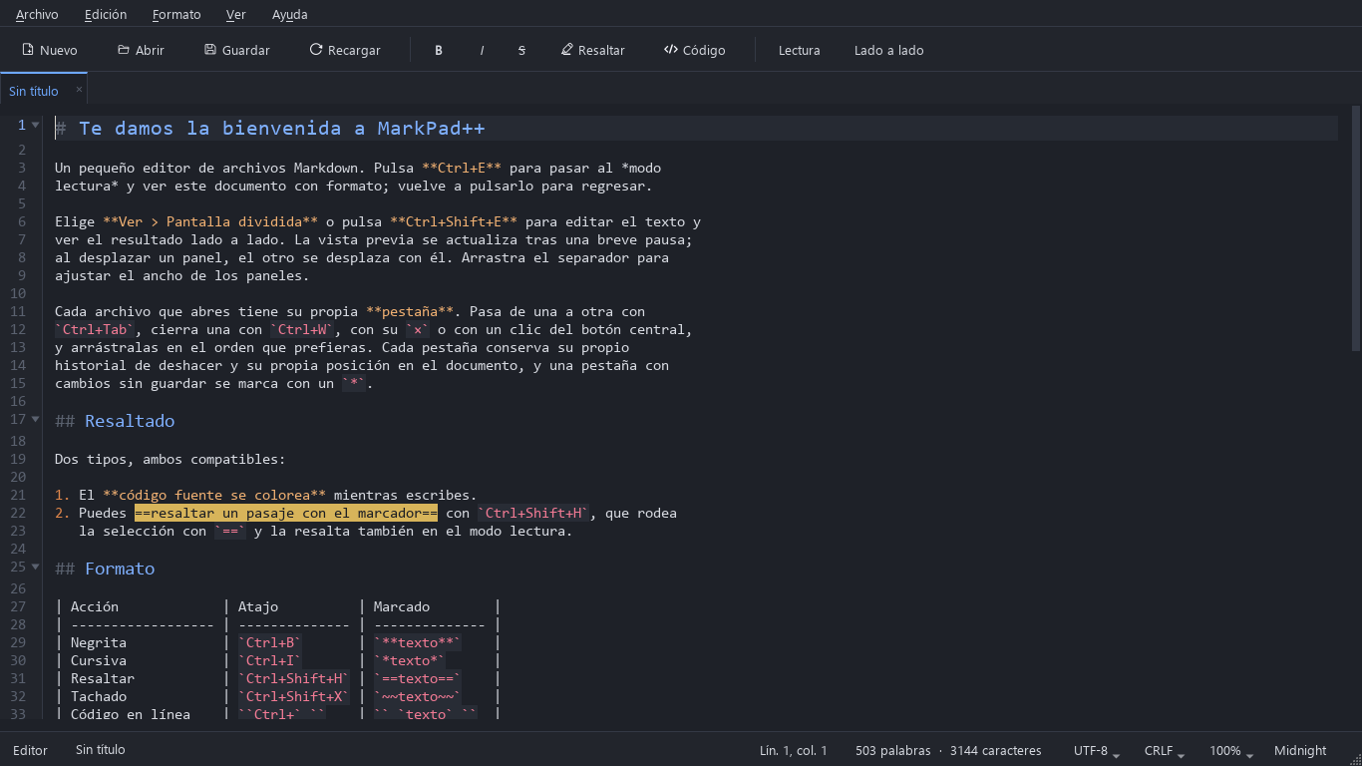1362x766 pixels.
Task: Open the 100% zoom dropdown
Action: click(x=1232, y=750)
